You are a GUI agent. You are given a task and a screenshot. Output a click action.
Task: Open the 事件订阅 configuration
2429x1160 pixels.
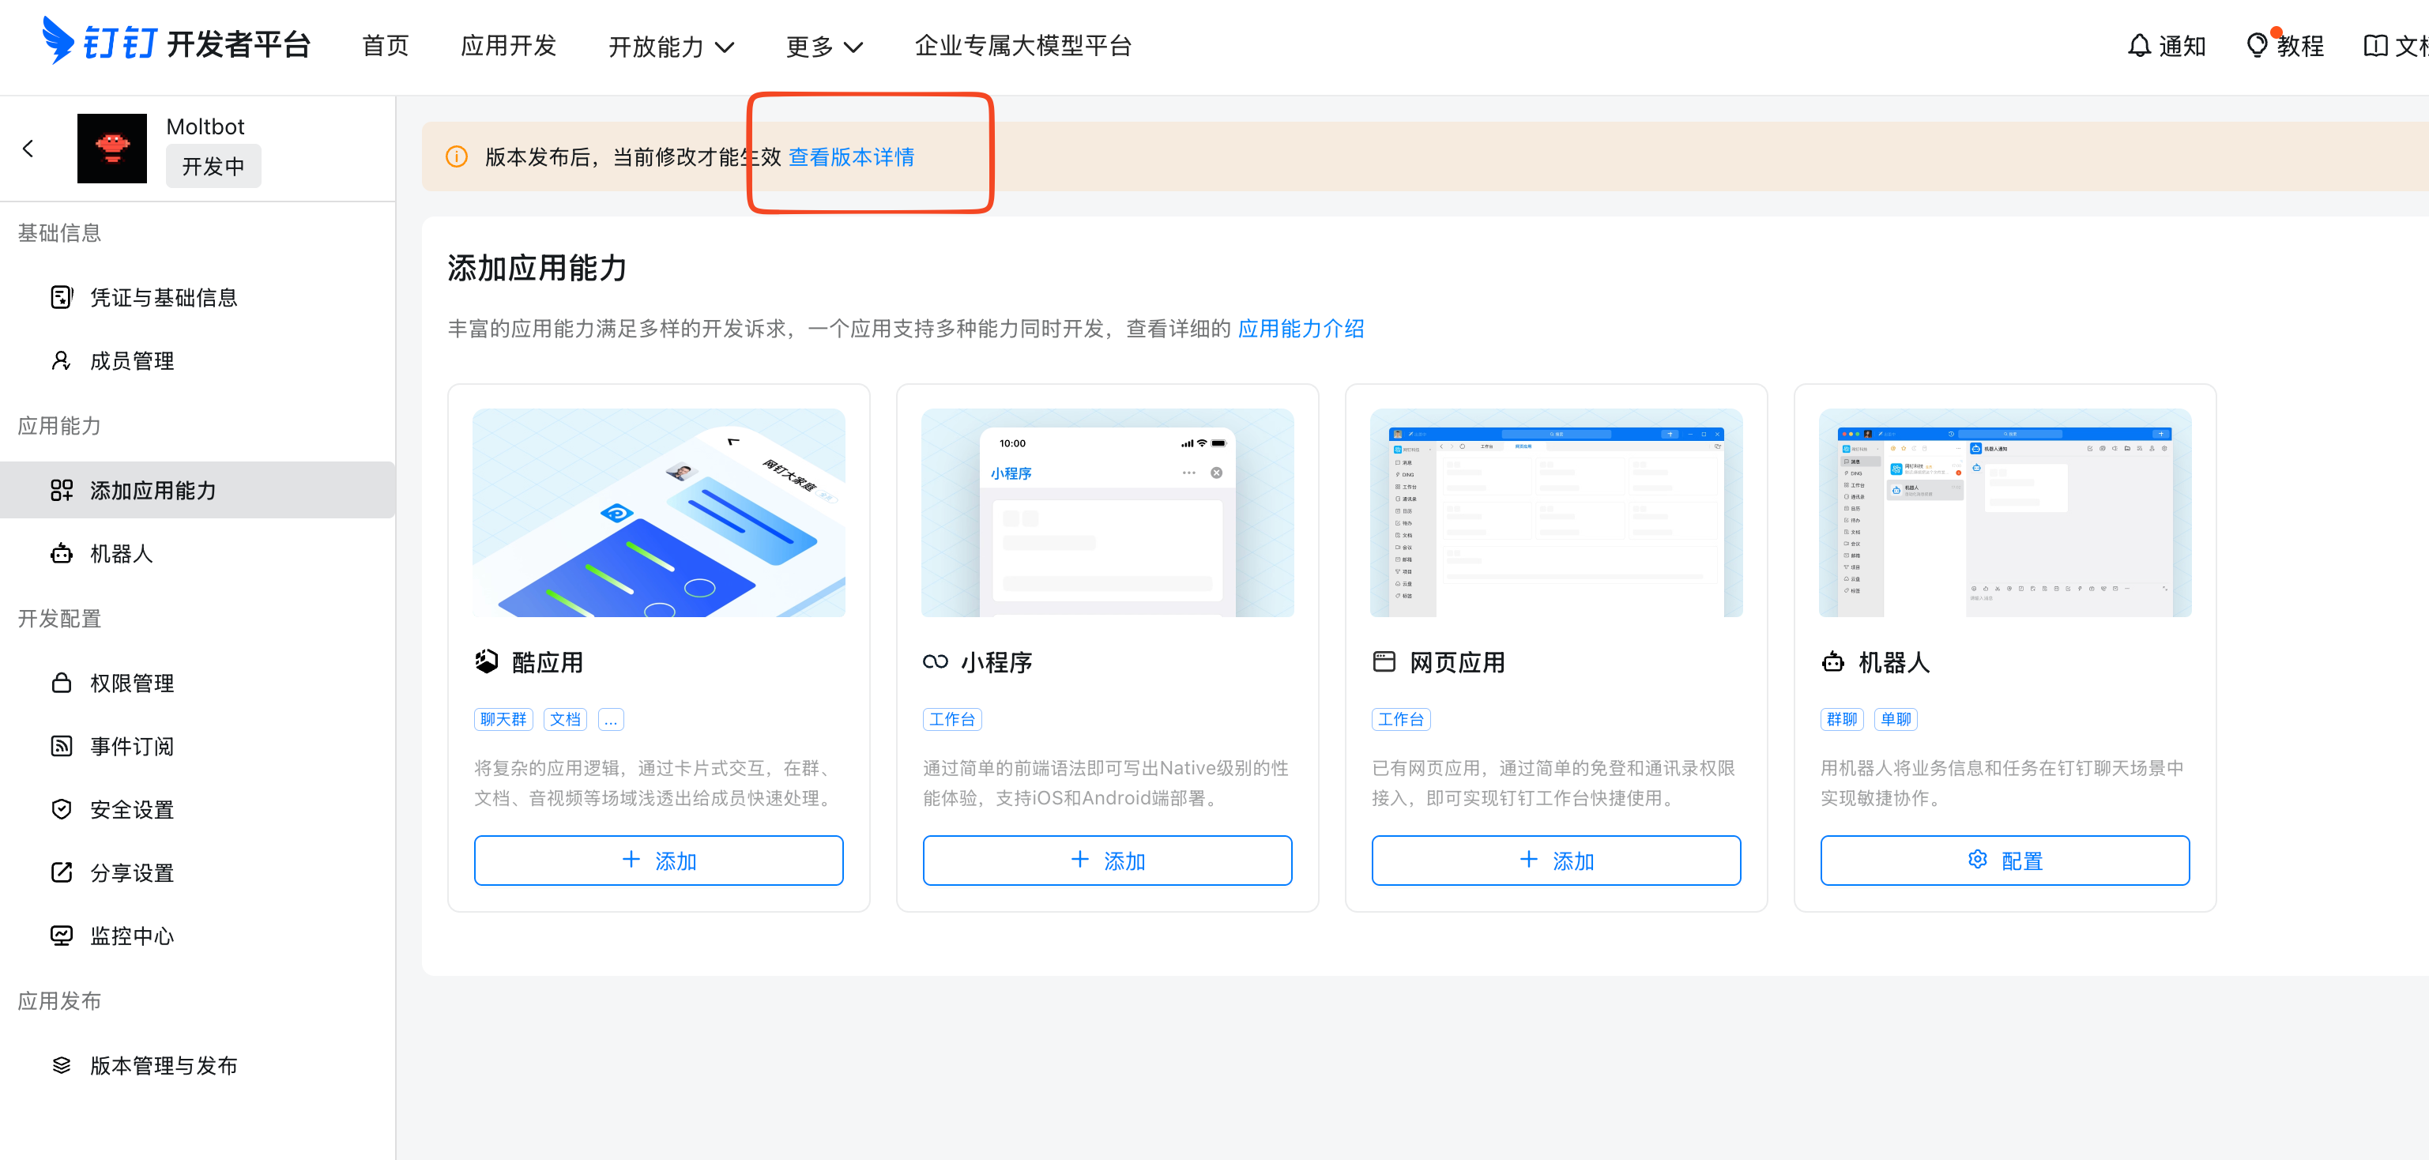(x=131, y=746)
